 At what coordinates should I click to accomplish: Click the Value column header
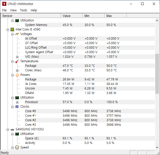point(72,16)
